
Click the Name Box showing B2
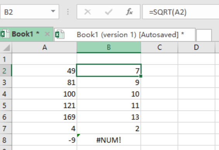click(x=29, y=12)
